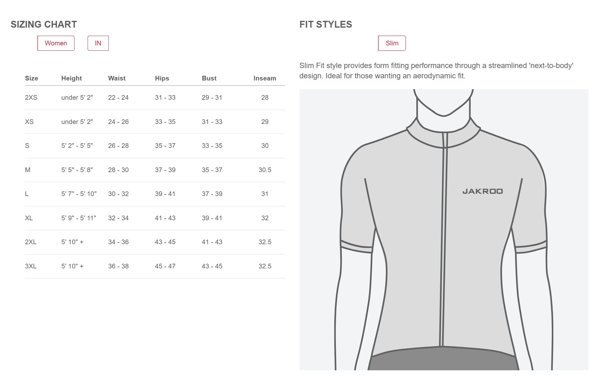Click the XL waist value 32 - 34
This screenshot has height=379, width=598.
(118, 218)
